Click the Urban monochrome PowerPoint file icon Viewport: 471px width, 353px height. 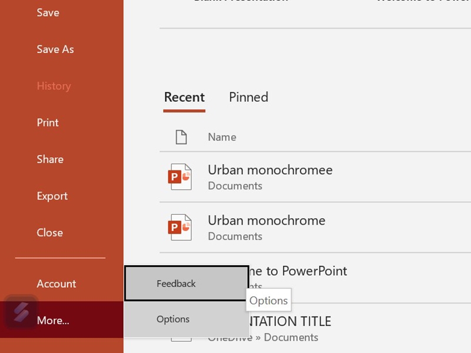pyautogui.click(x=180, y=227)
